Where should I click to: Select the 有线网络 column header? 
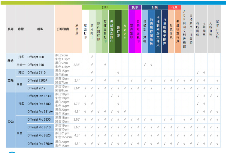198,29
